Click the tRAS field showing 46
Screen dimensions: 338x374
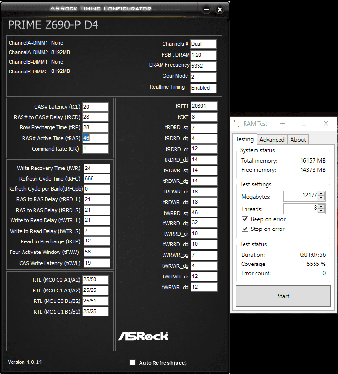pyautogui.click(x=95, y=138)
